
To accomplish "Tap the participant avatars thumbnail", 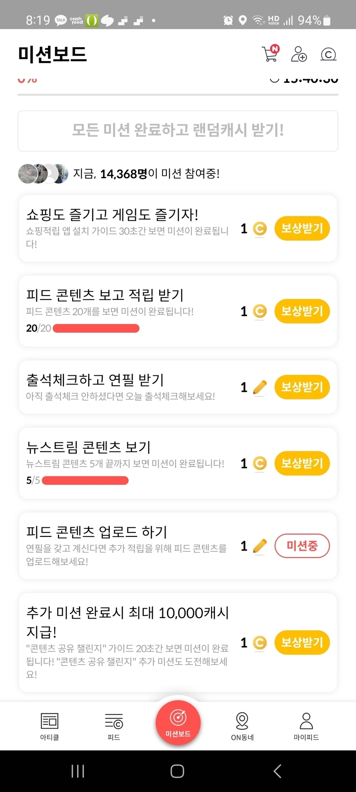I will 43,174.
